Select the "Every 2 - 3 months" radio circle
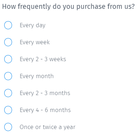140x135 pixels. [8, 93]
